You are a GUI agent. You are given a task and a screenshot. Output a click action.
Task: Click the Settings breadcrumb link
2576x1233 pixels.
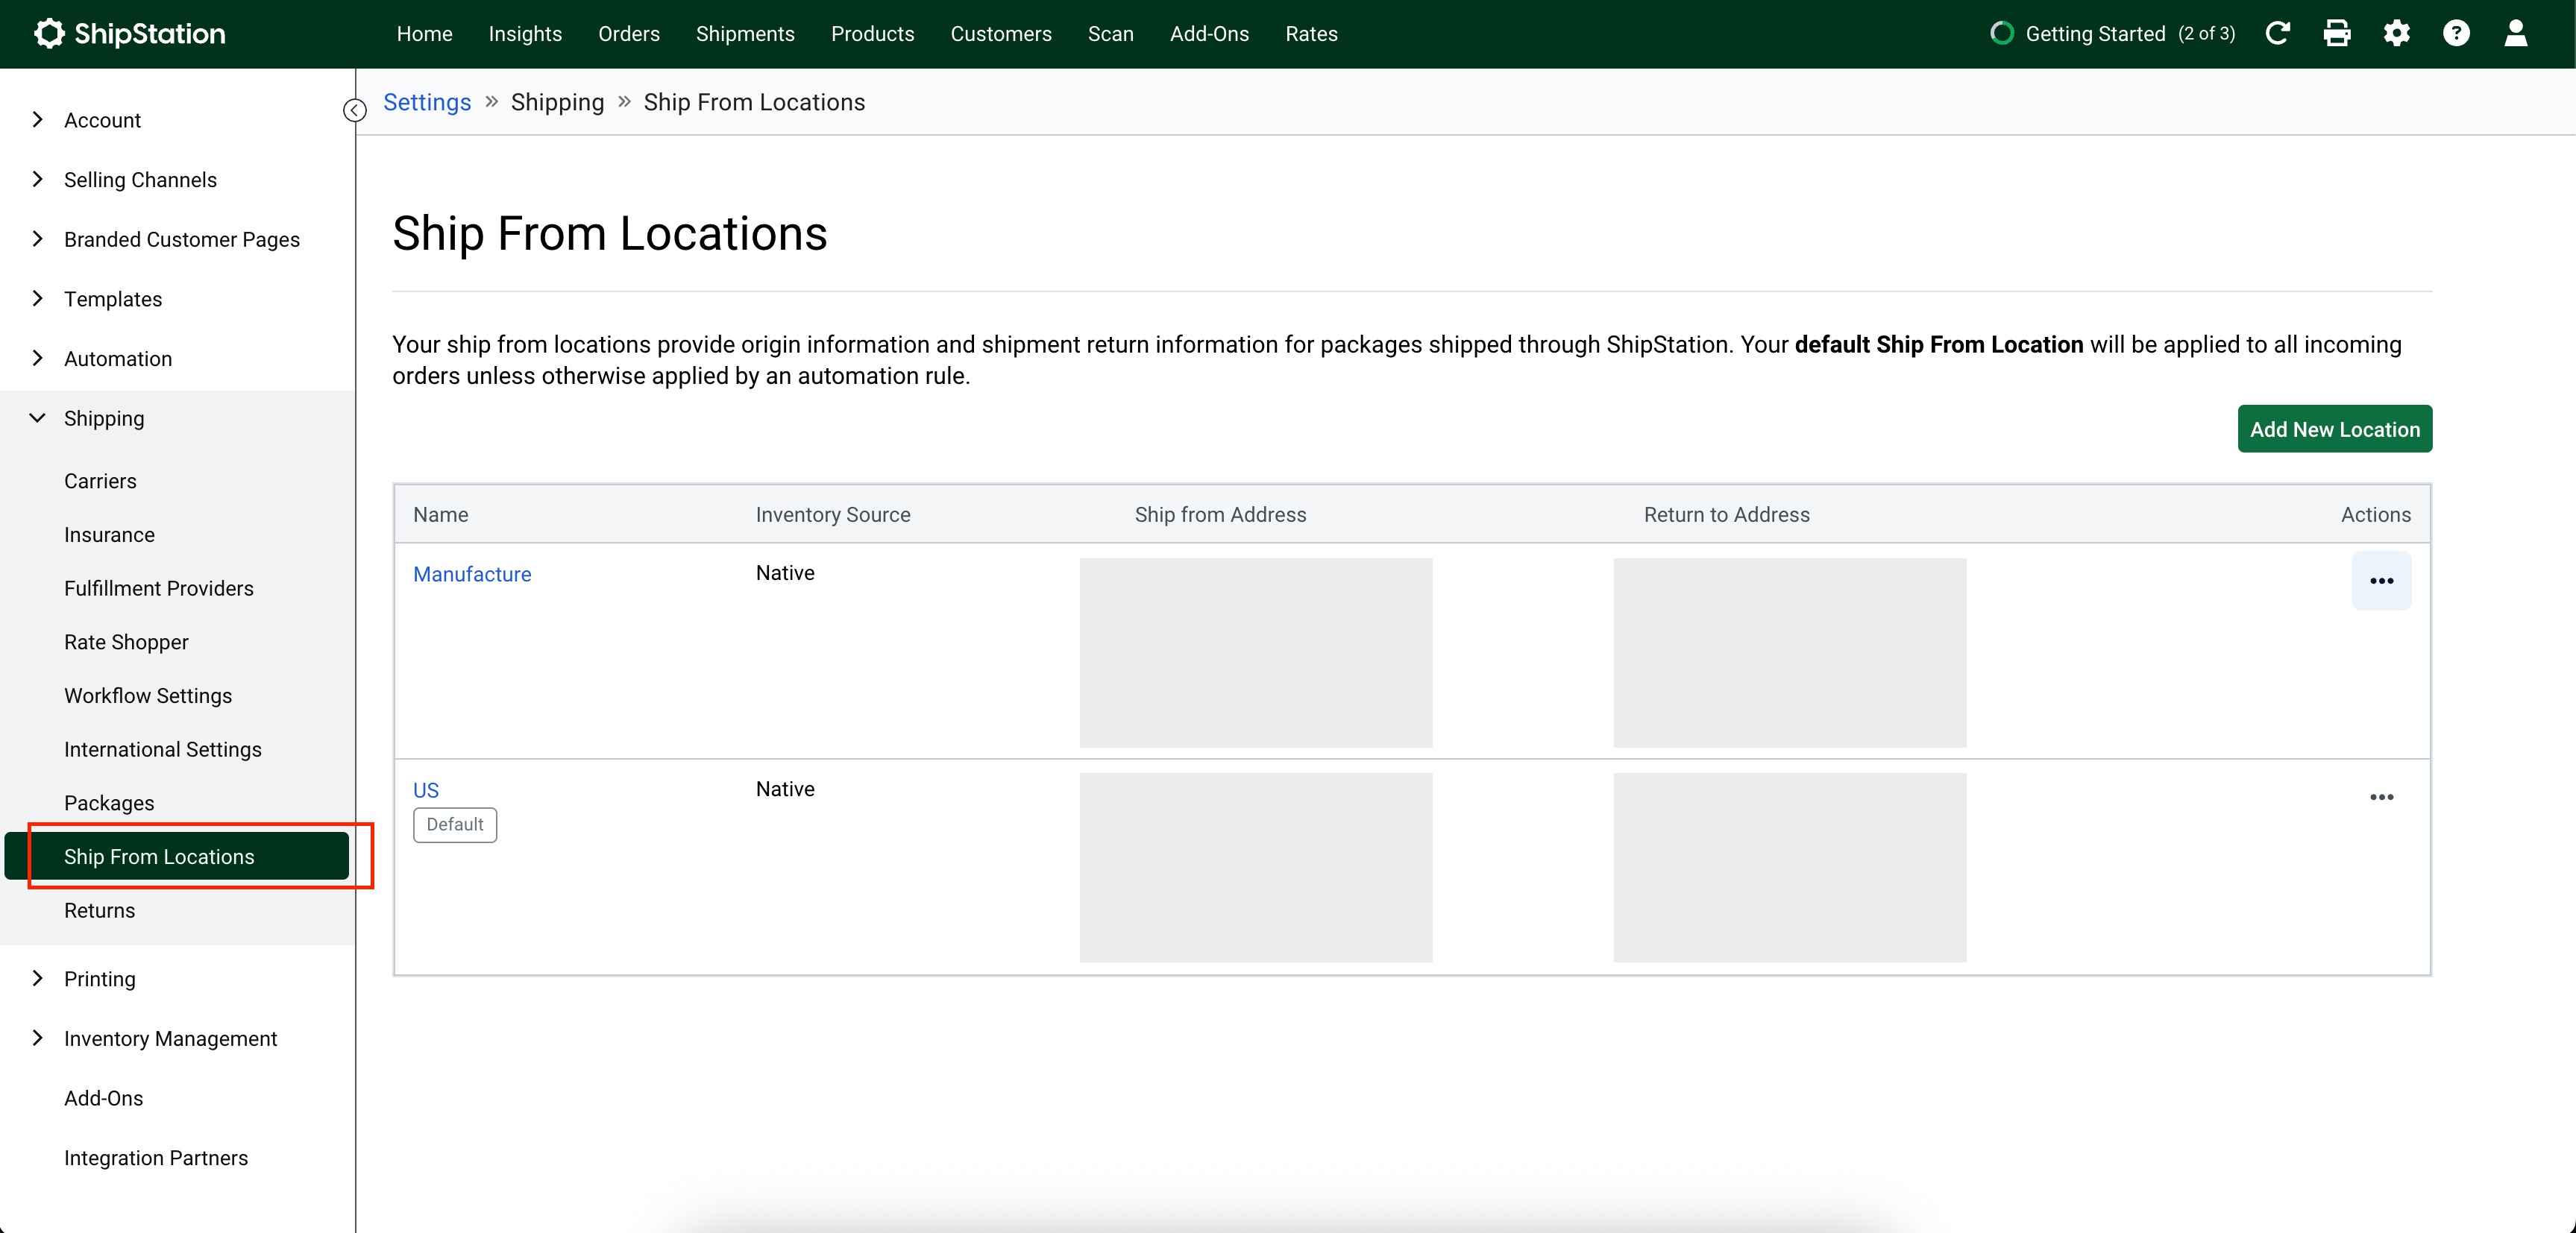pyautogui.click(x=427, y=102)
